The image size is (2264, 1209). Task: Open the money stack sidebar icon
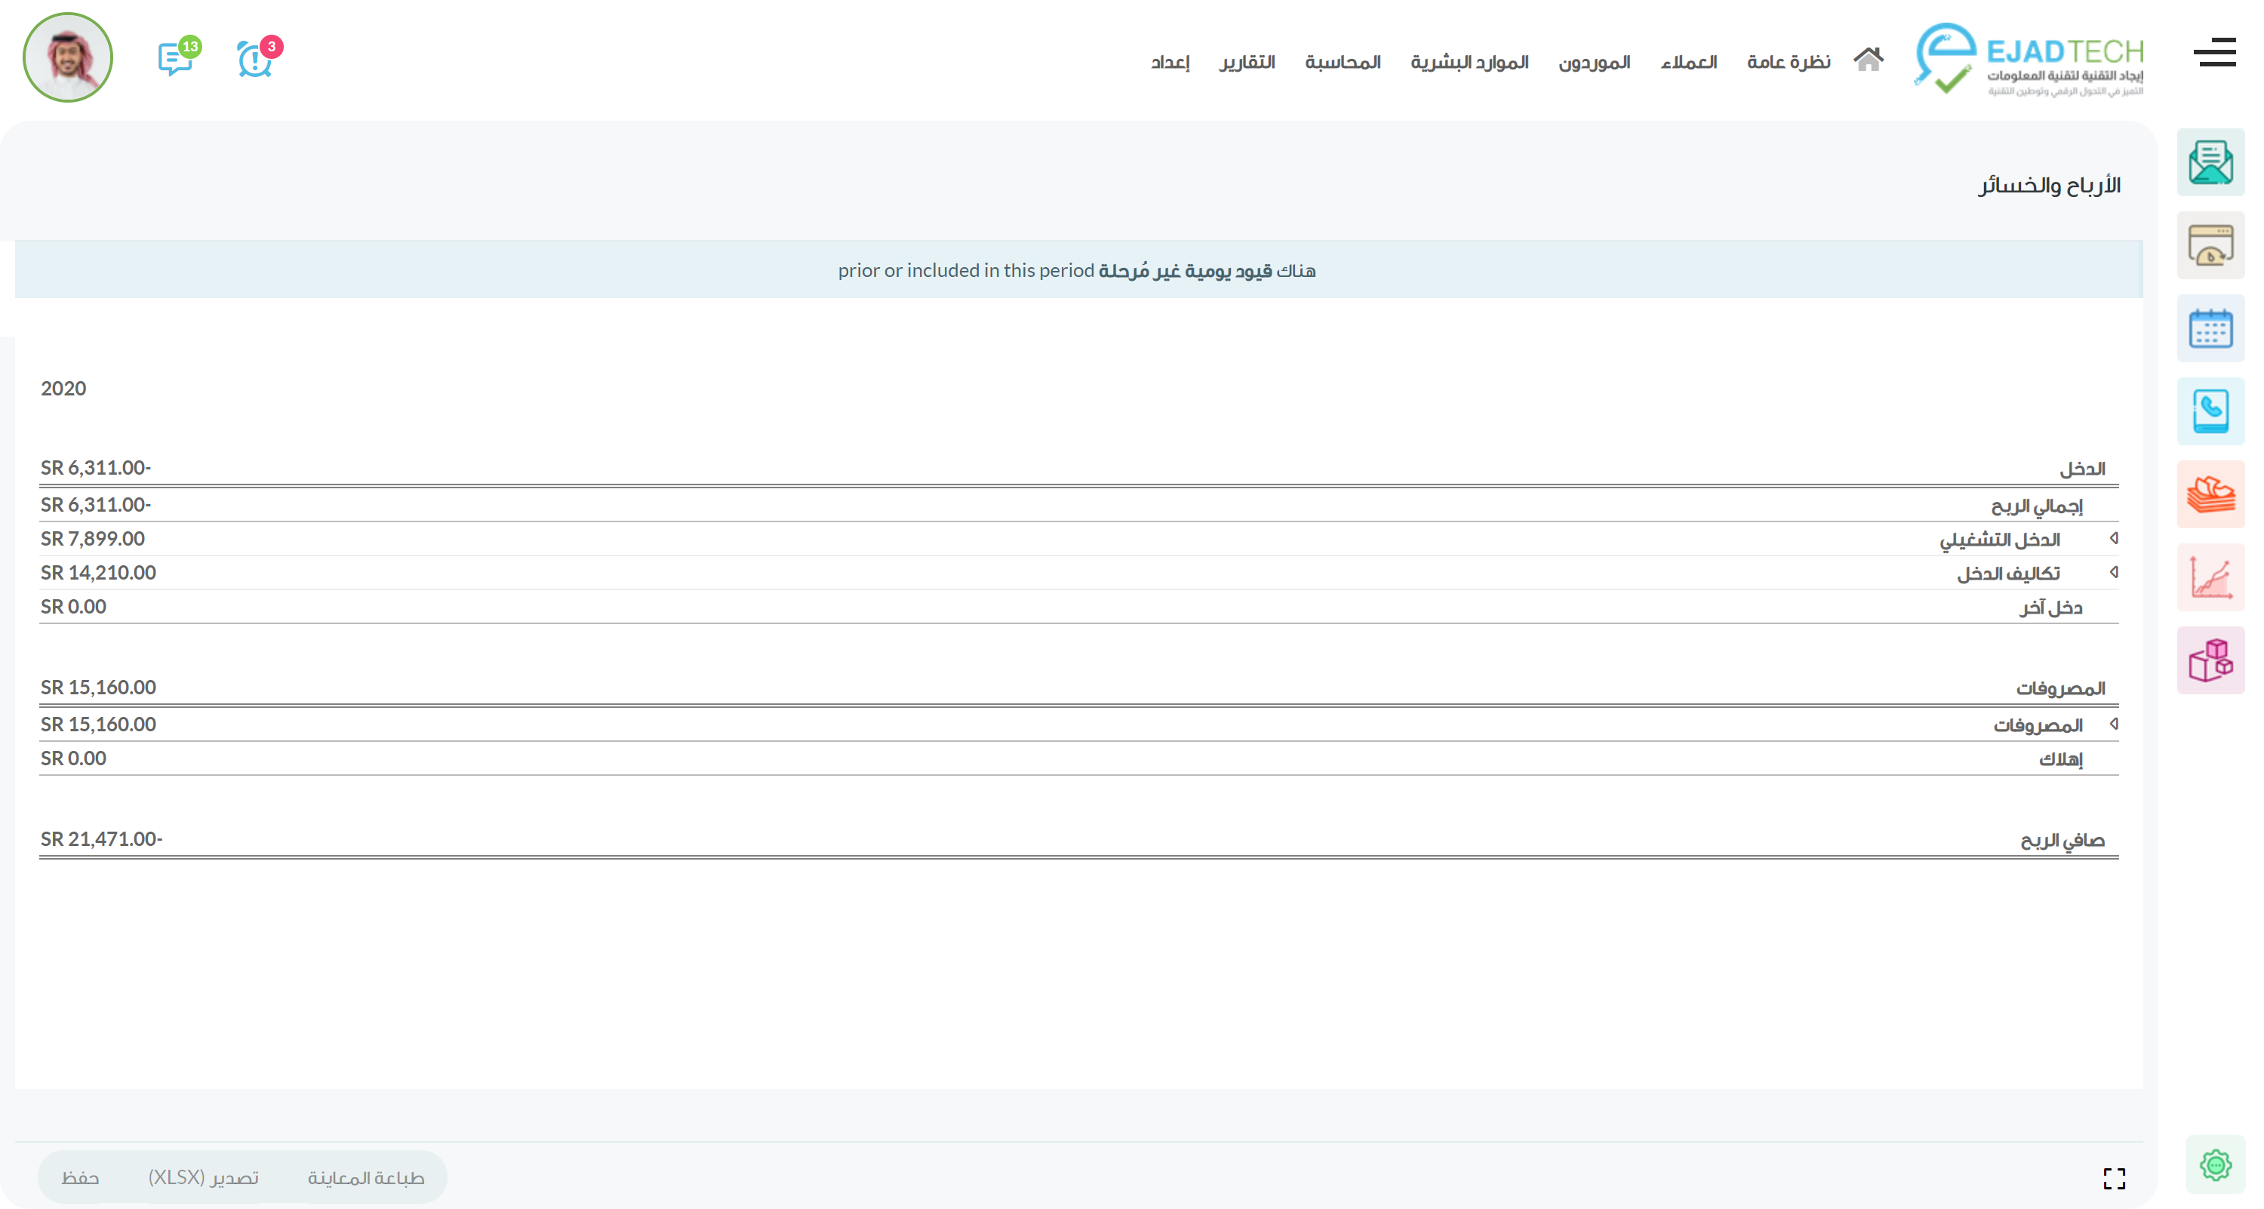[x=2210, y=494]
